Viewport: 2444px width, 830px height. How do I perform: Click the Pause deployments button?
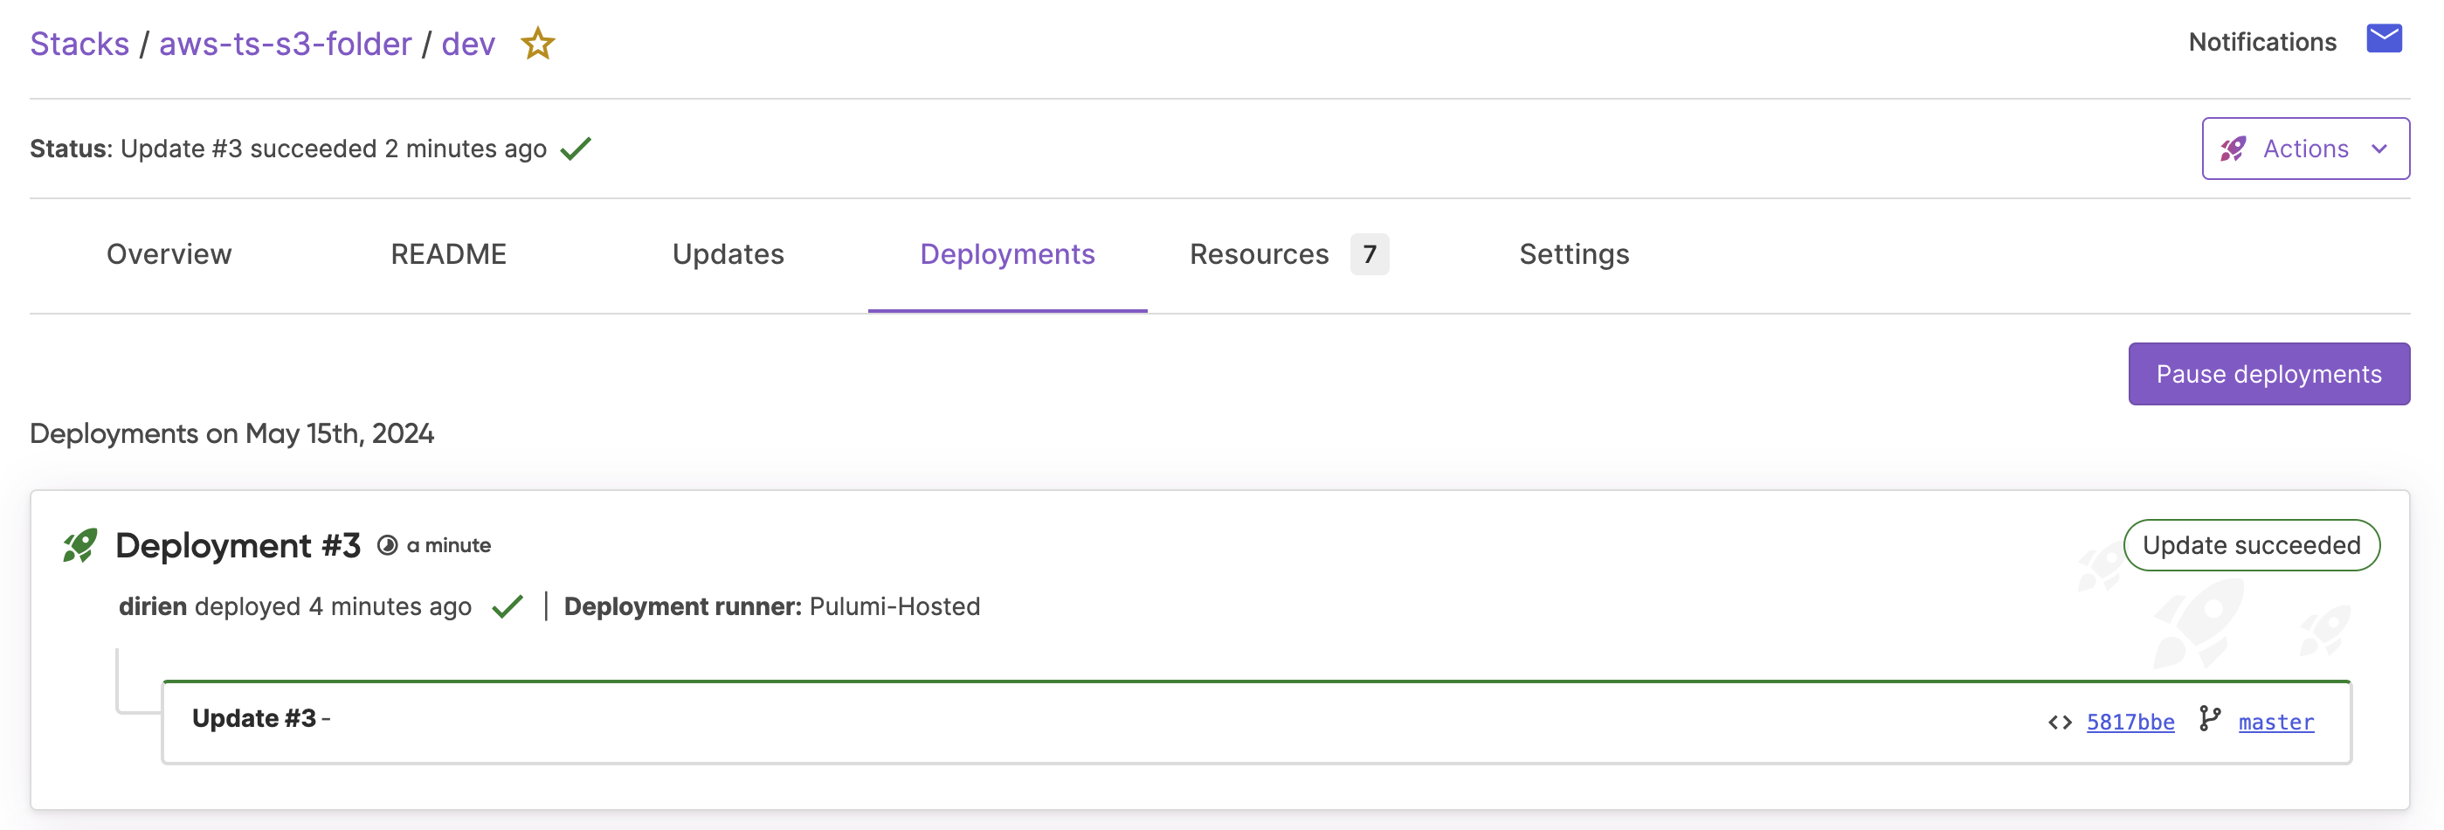point(2268,374)
